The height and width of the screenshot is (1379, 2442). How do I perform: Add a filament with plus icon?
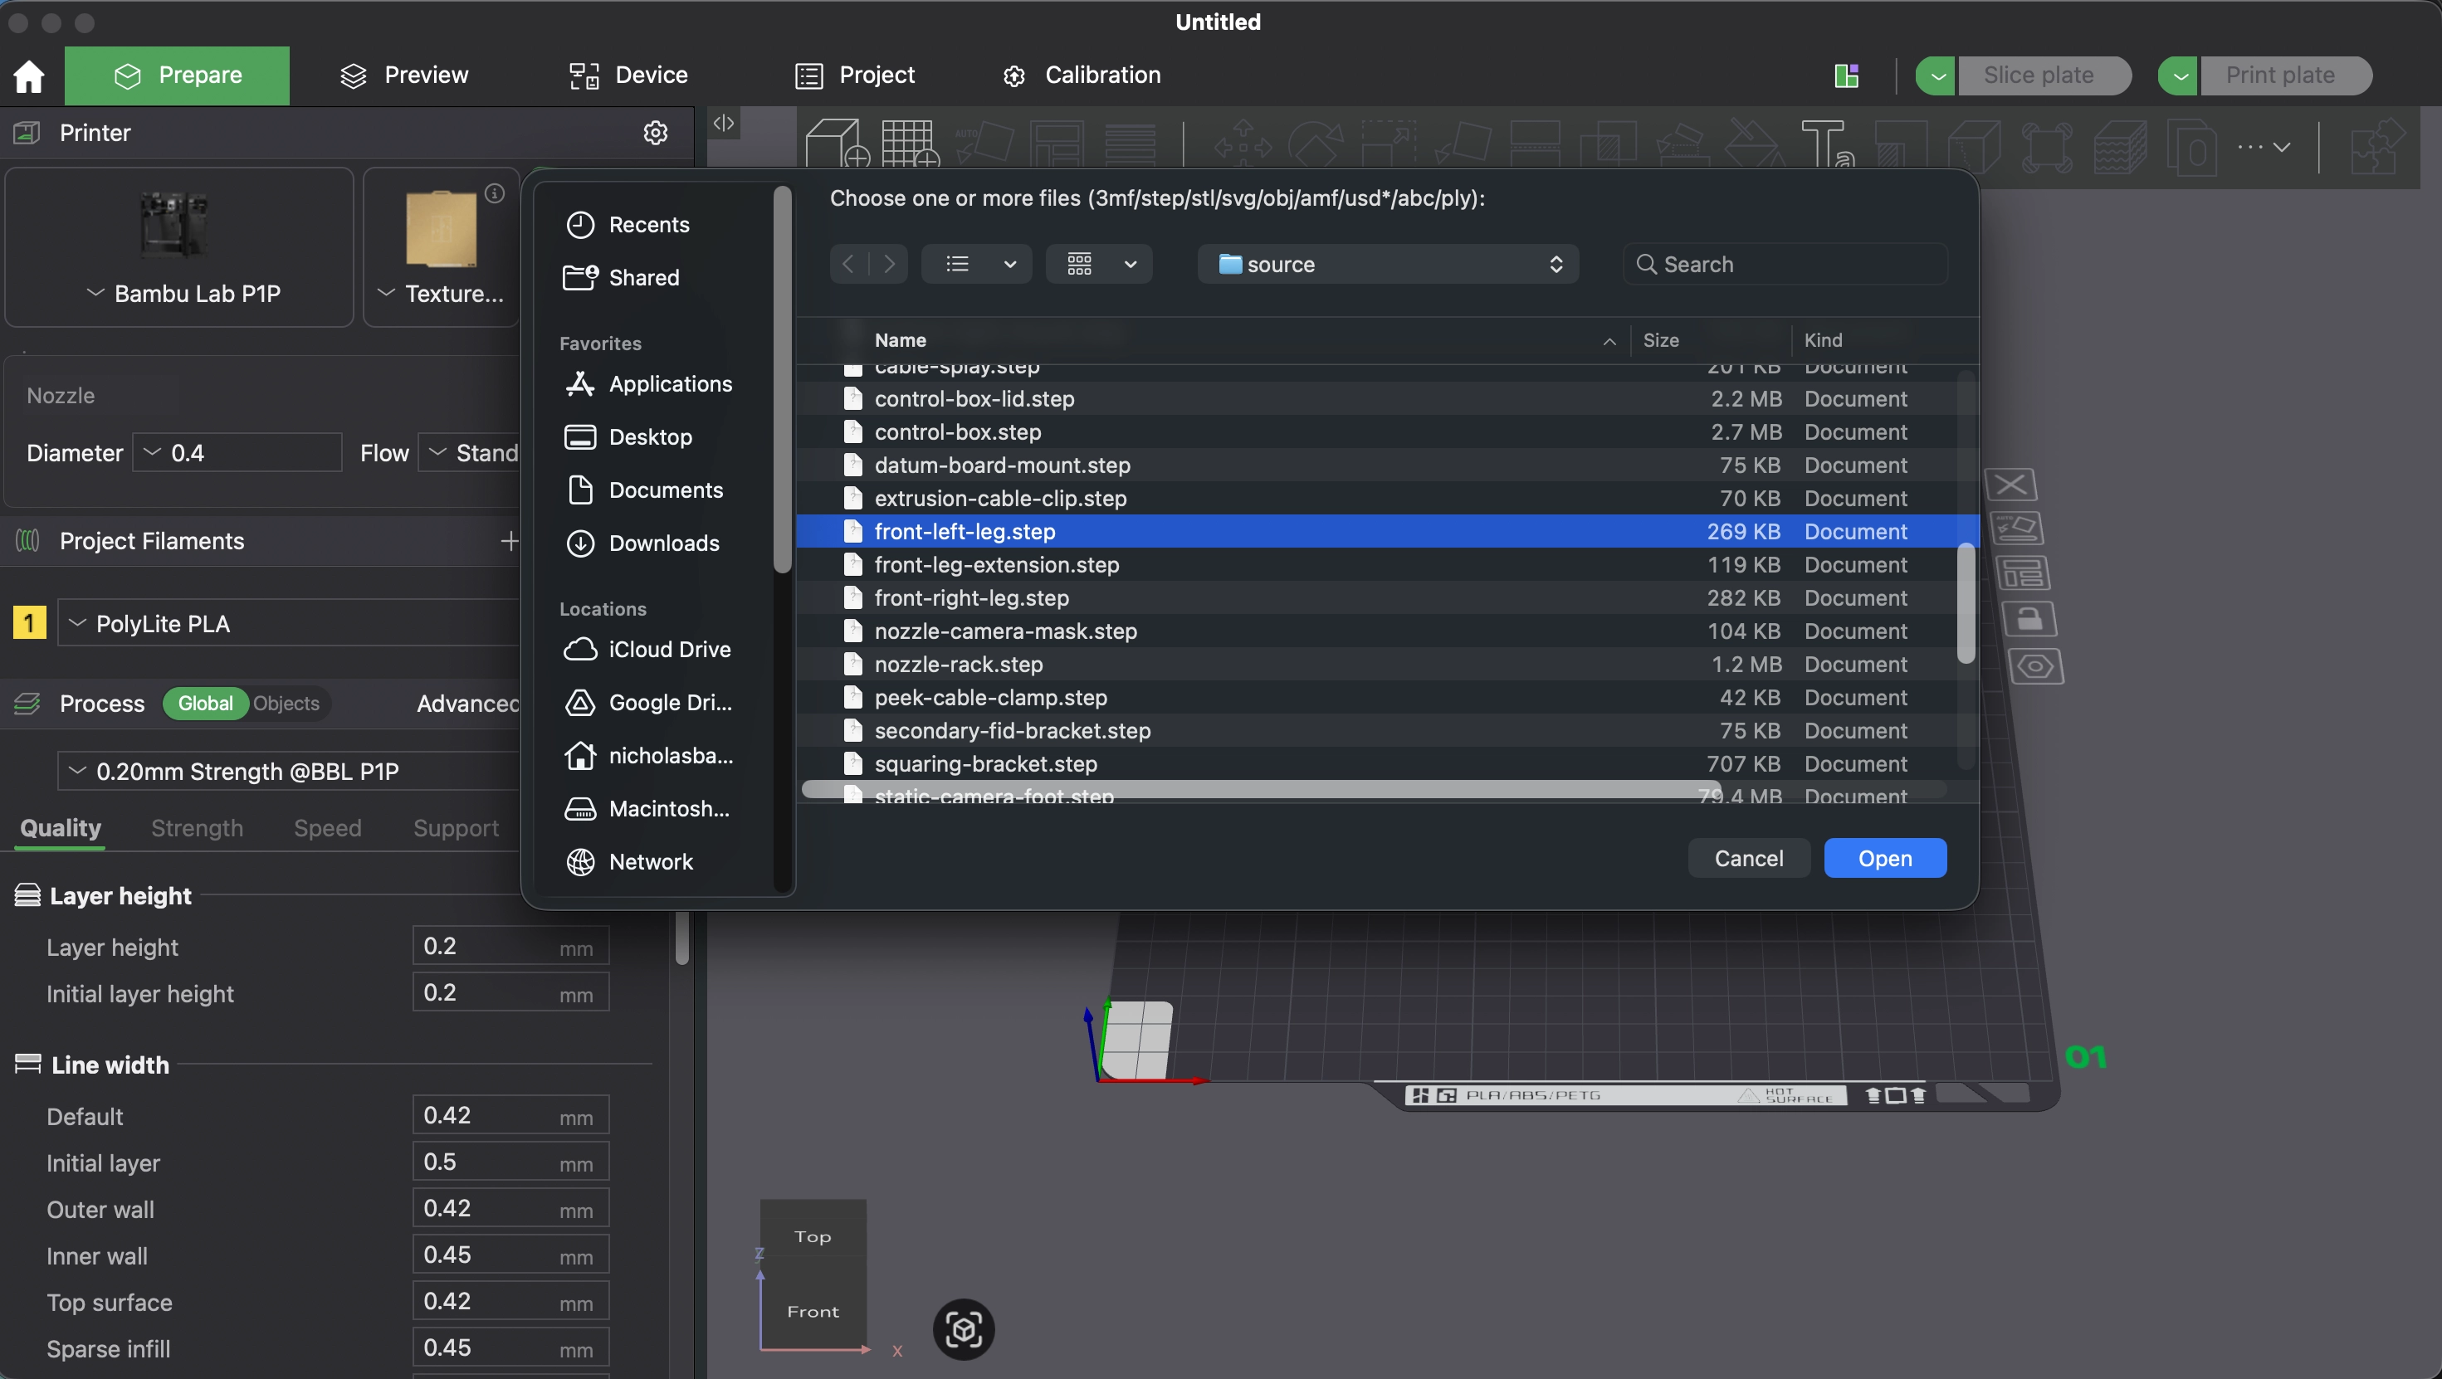click(509, 540)
